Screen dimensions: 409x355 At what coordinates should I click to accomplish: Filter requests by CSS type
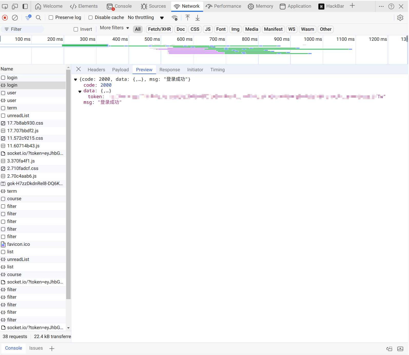195,29
